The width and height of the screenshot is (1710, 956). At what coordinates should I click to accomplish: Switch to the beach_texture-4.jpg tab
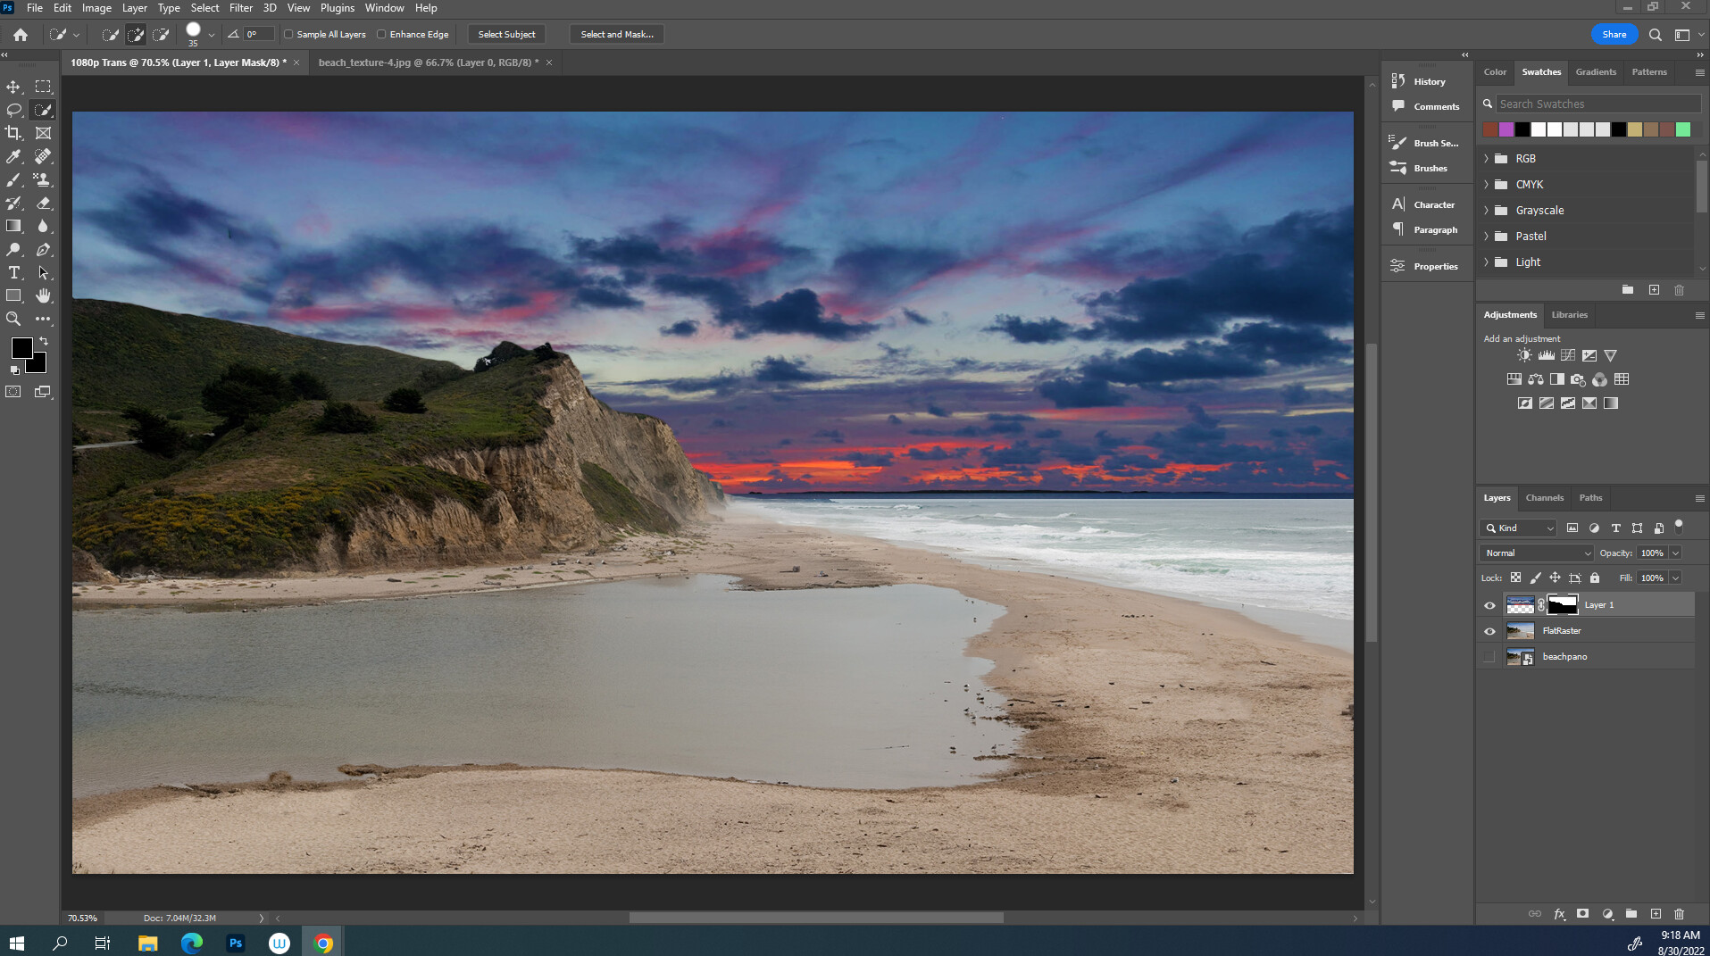429,62
